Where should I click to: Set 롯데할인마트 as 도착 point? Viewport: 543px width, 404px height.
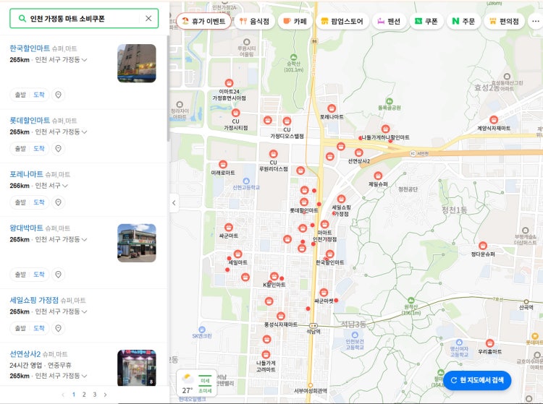pos(39,149)
